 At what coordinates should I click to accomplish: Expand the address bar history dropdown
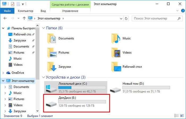121,19
